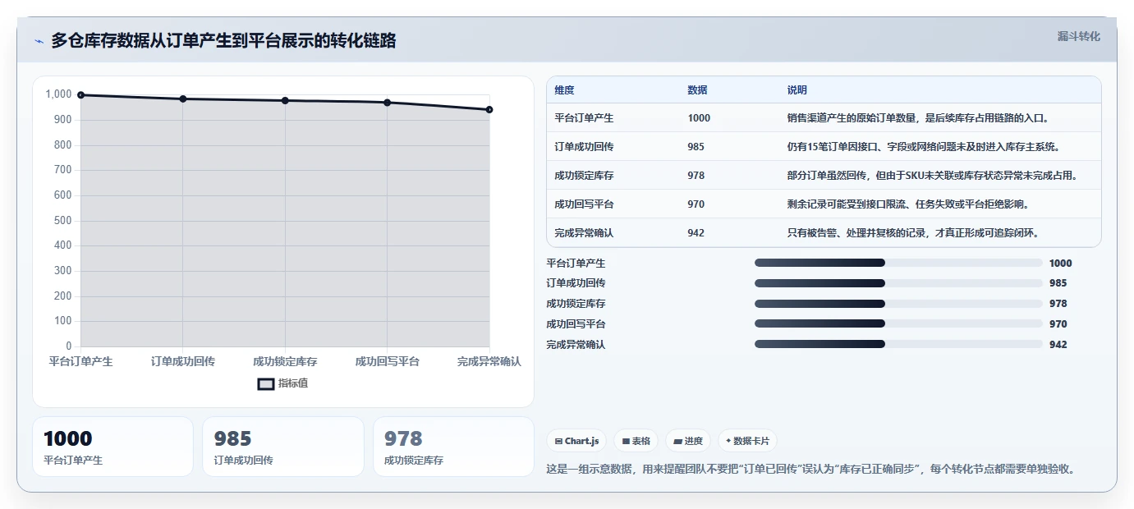Select table cell 平台订单产生
Screen dimensions: 1134x509
pos(584,118)
